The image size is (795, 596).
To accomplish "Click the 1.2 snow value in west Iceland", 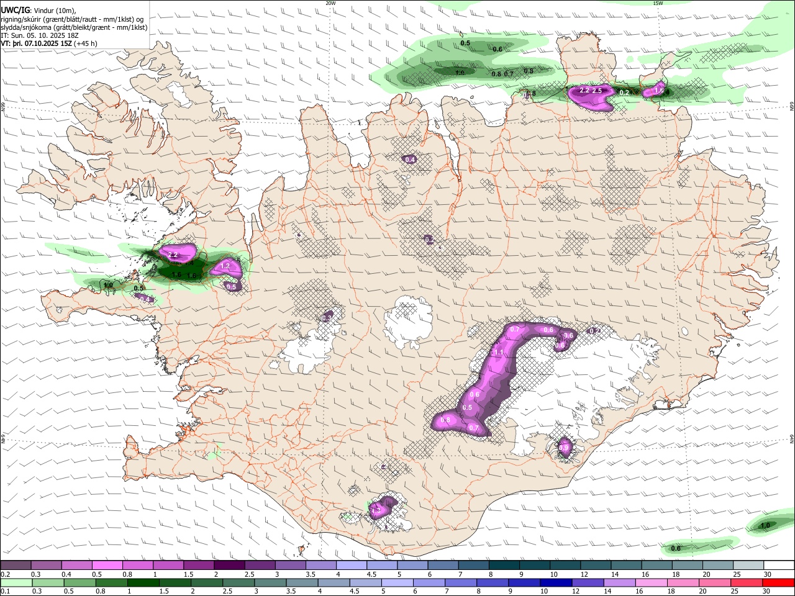I will (x=225, y=266).
